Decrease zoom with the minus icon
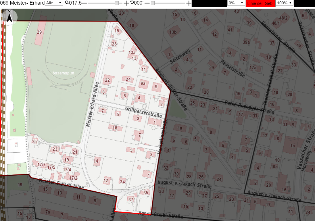Screen dimensions: 315x221 (84, 3)
